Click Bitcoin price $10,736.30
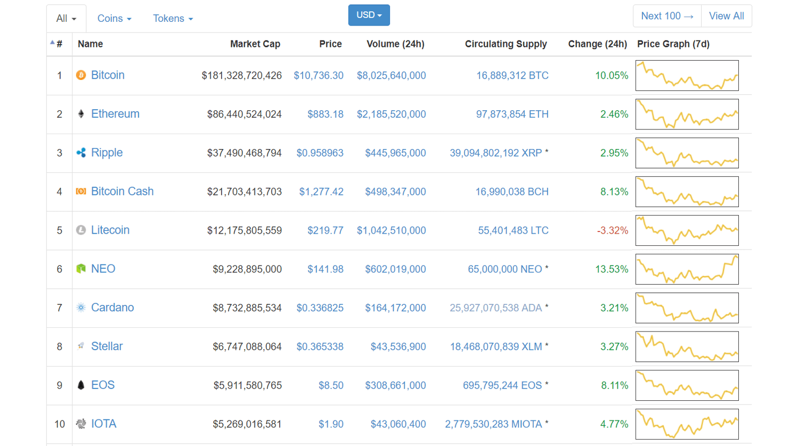 point(319,76)
